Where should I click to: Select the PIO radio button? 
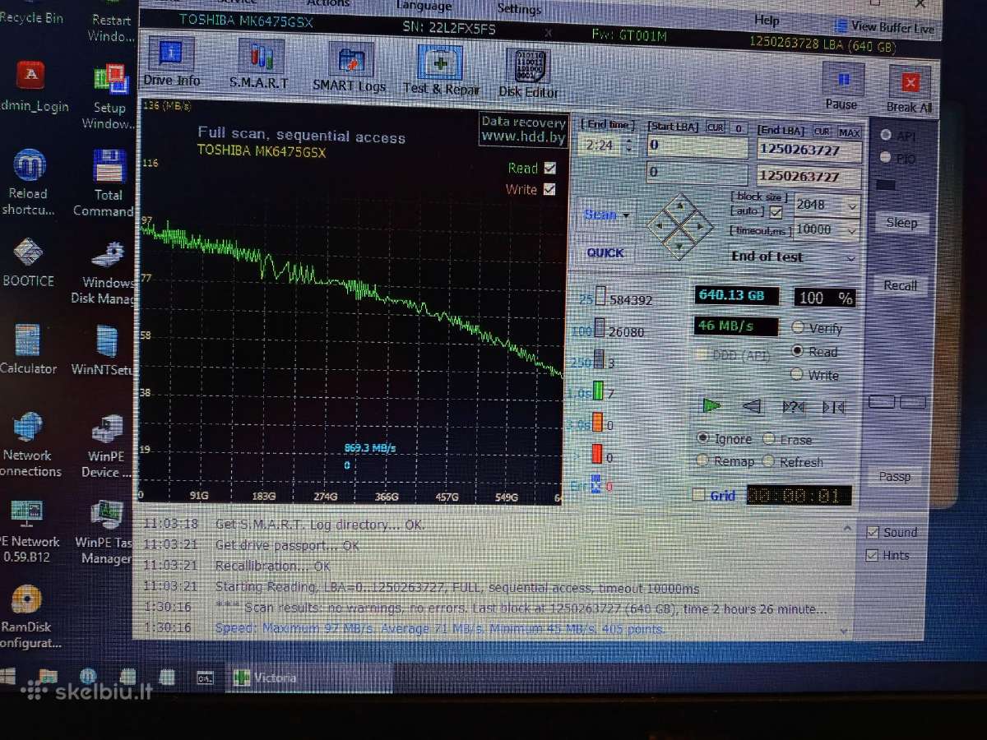click(x=885, y=157)
